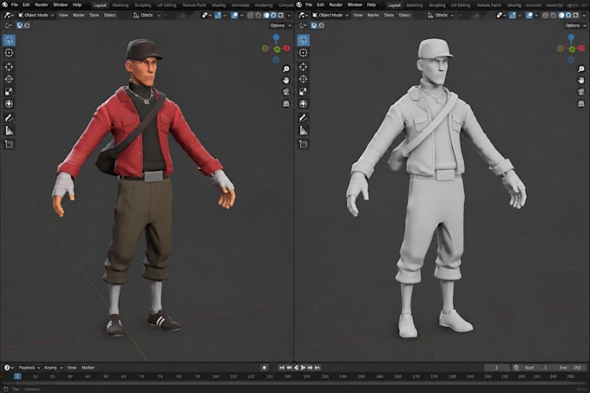Click the red X axis on left viewport gizmo
The height and width of the screenshot is (393, 590).
(x=287, y=49)
